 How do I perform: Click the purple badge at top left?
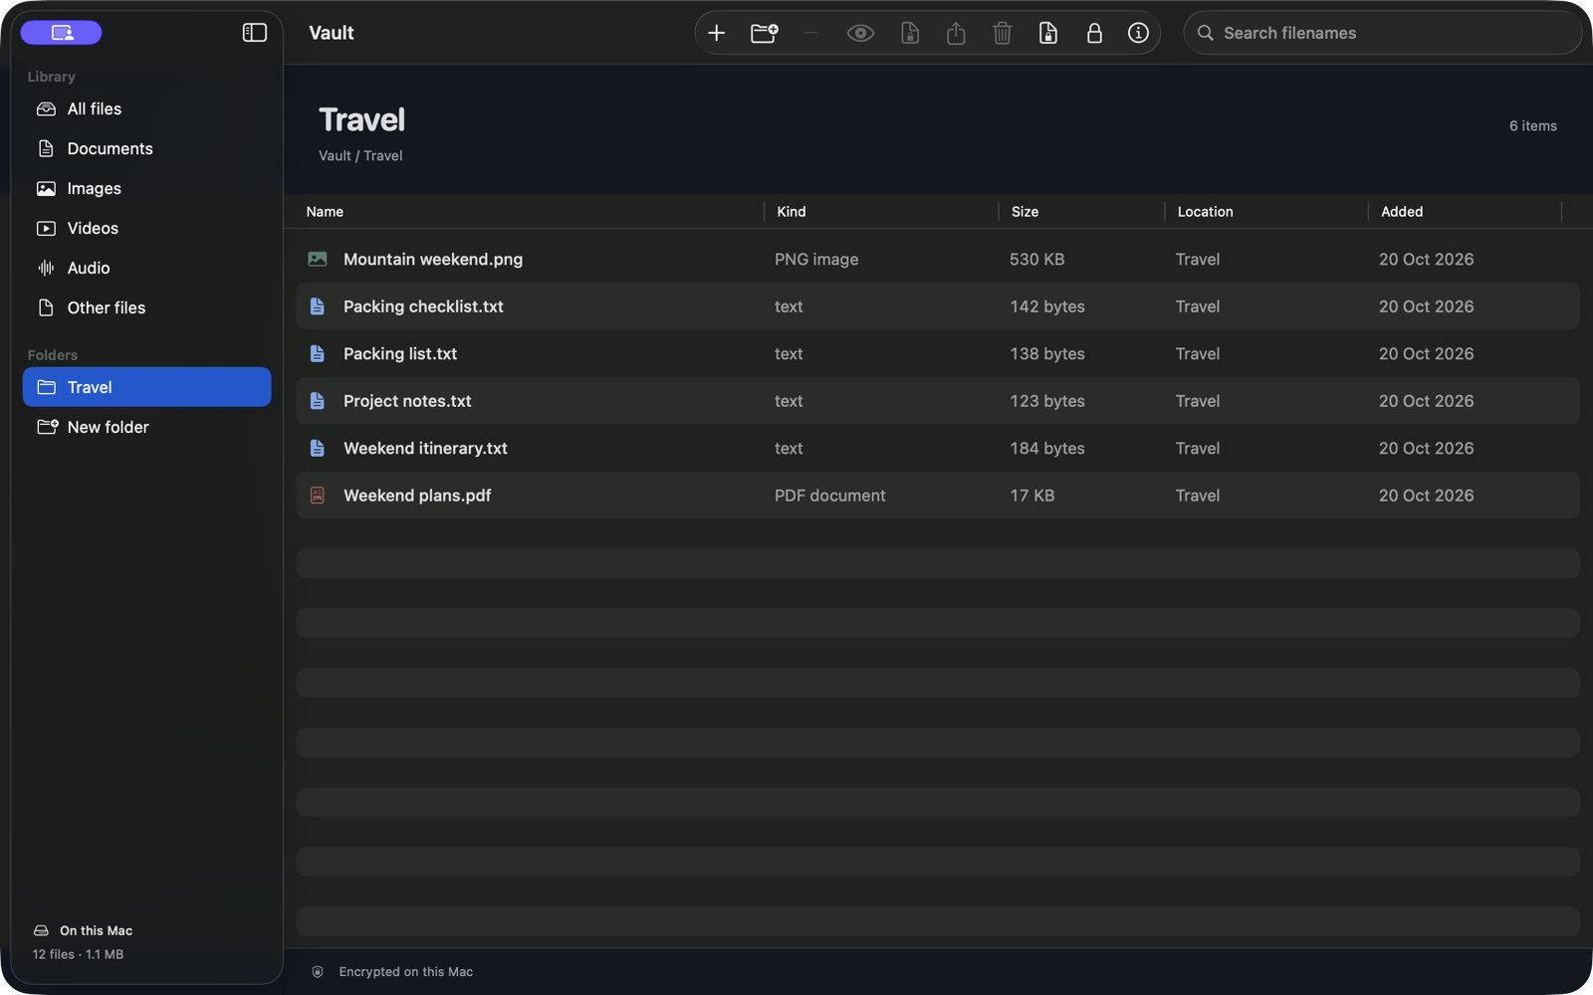(x=62, y=33)
